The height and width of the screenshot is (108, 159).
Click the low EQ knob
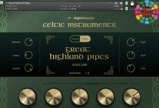pyautogui.click(x=131, y=68)
